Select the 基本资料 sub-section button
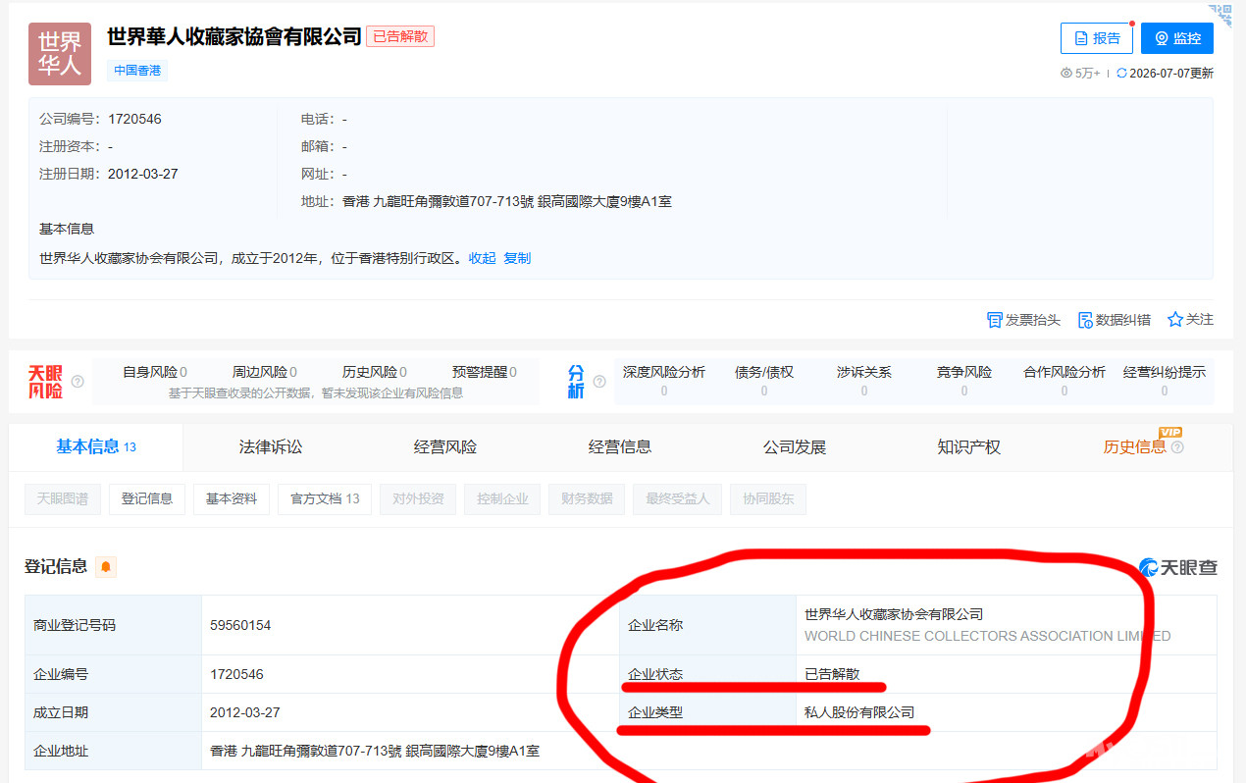Image resolution: width=1246 pixels, height=783 pixels. (x=232, y=498)
